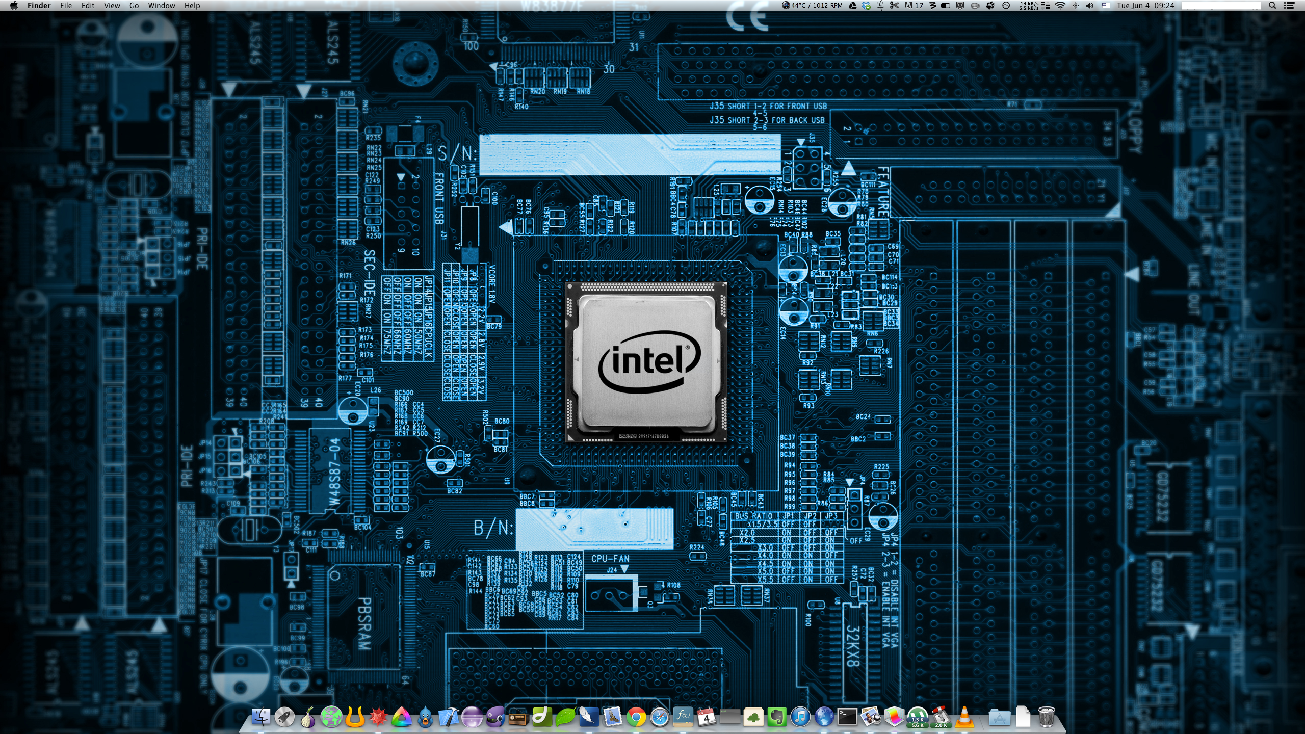Open network speed 13 kB/s monitor
Viewport: 1305px width, 734px height.
pyautogui.click(x=1034, y=5)
